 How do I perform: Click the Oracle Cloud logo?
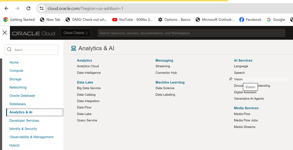(x=33, y=33)
